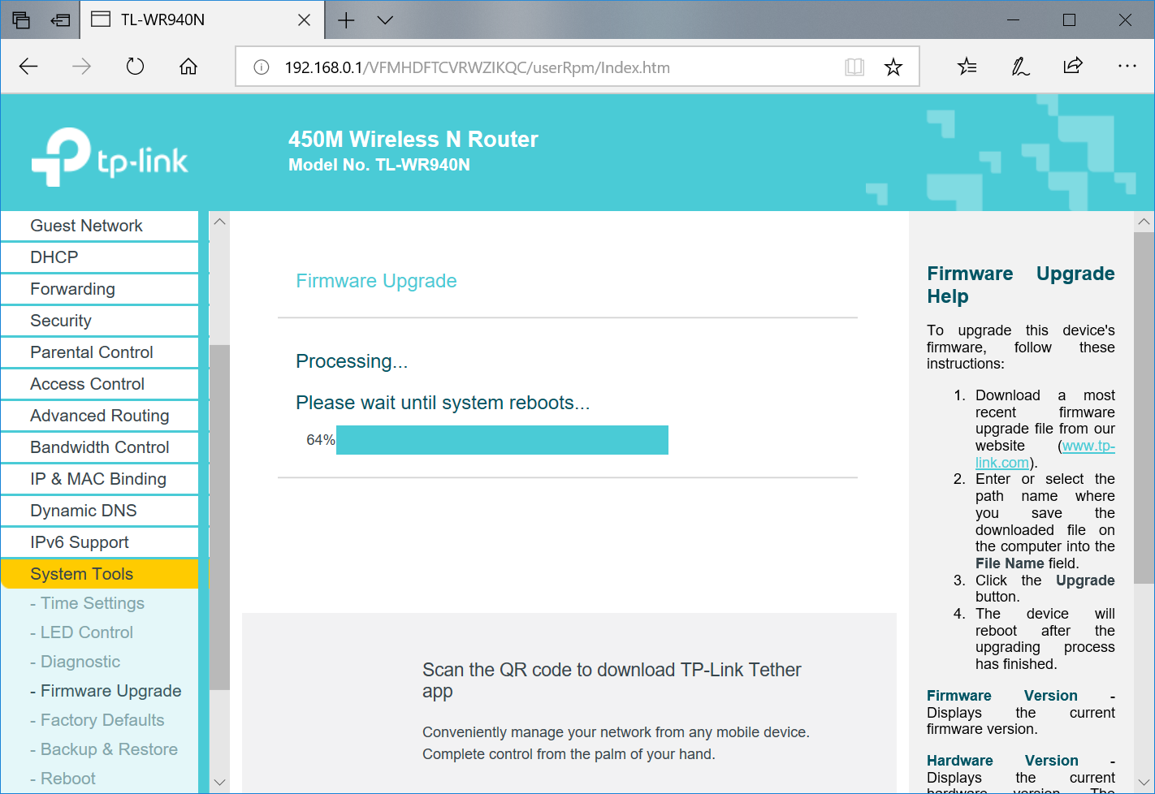Click '450M Wireless N Router' title
The width and height of the screenshot is (1155, 794).
pyautogui.click(x=413, y=140)
